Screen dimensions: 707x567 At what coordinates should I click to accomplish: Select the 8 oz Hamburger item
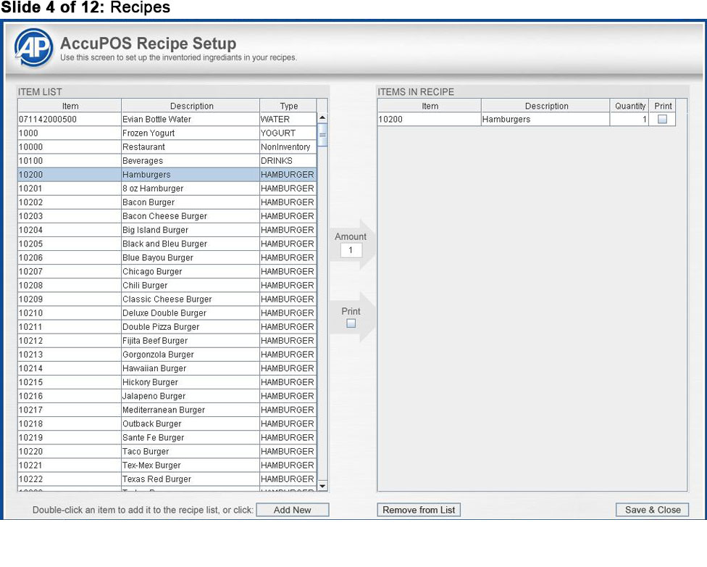pyautogui.click(x=167, y=189)
